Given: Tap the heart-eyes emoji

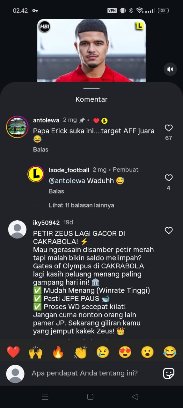Looking at the screenshot, I should point(125,352).
